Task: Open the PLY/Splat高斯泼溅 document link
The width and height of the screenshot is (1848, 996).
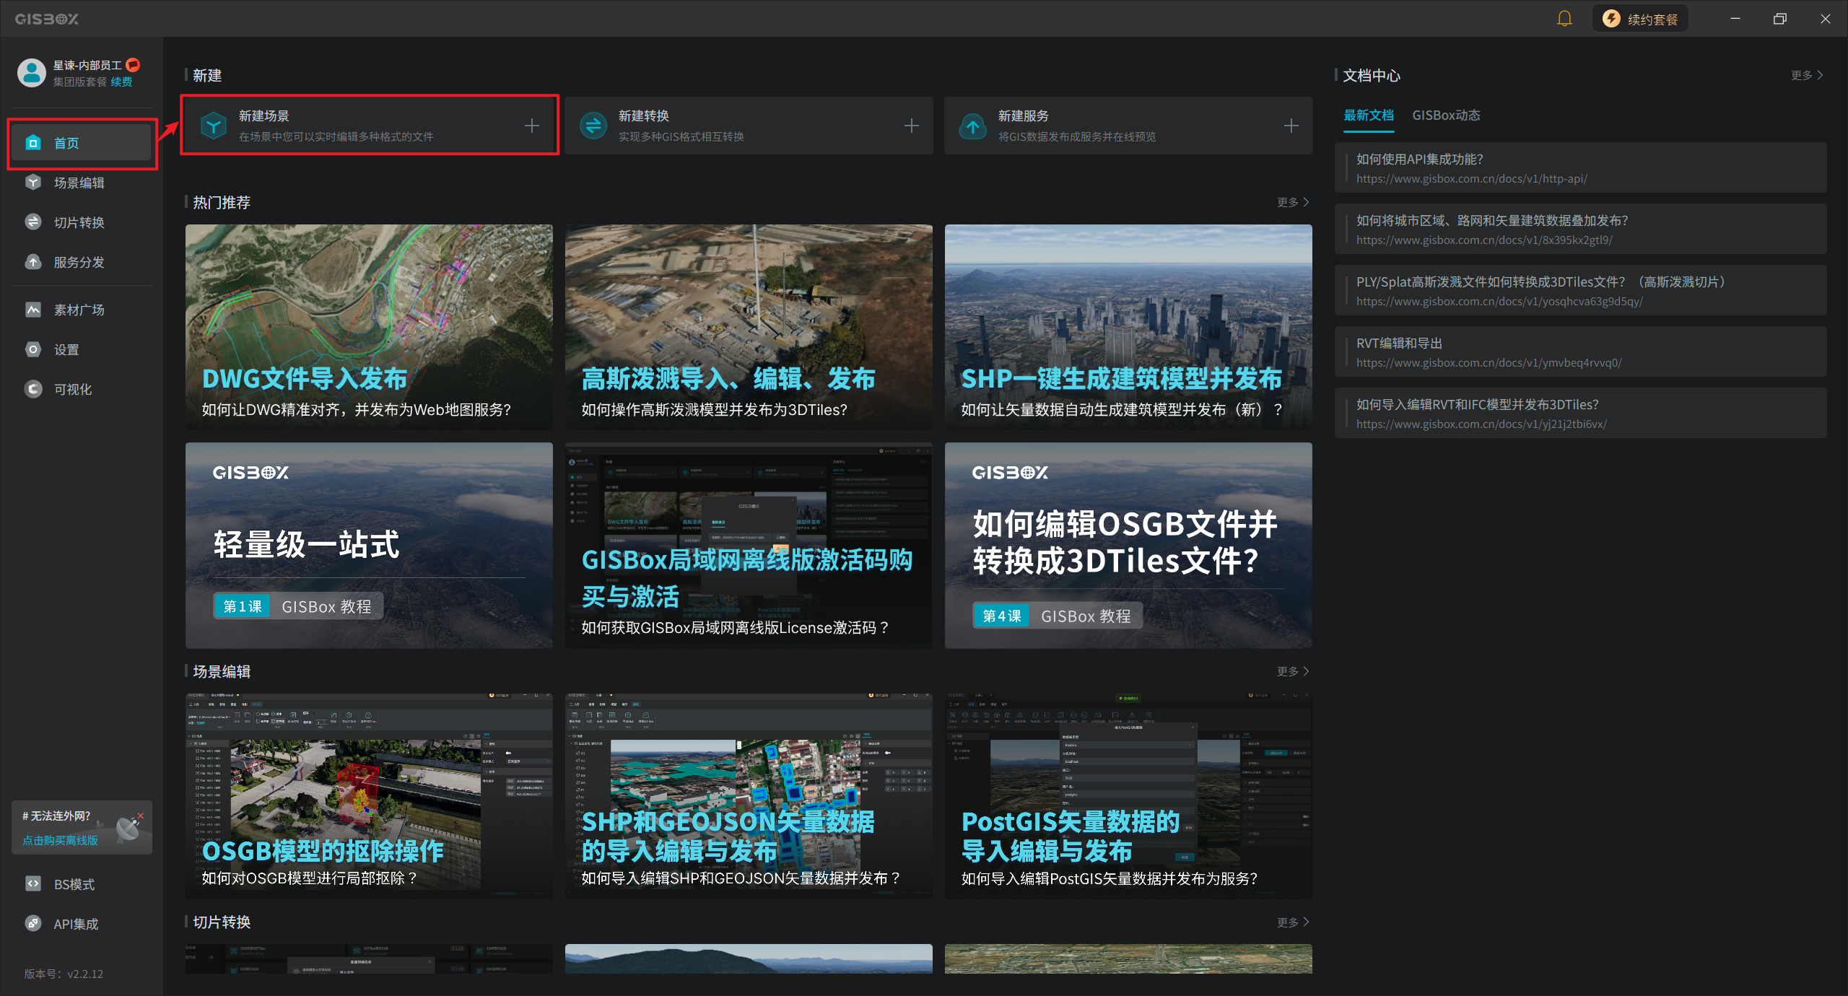Action: (1581, 290)
